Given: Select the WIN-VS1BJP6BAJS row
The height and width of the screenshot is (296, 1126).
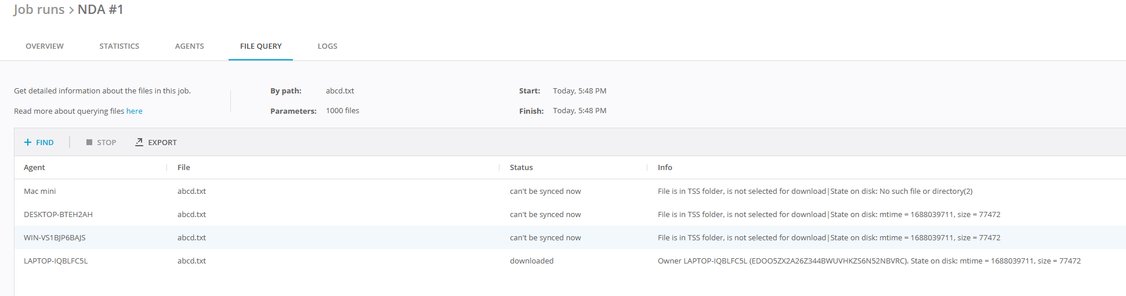Looking at the screenshot, I should pos(55,237).
